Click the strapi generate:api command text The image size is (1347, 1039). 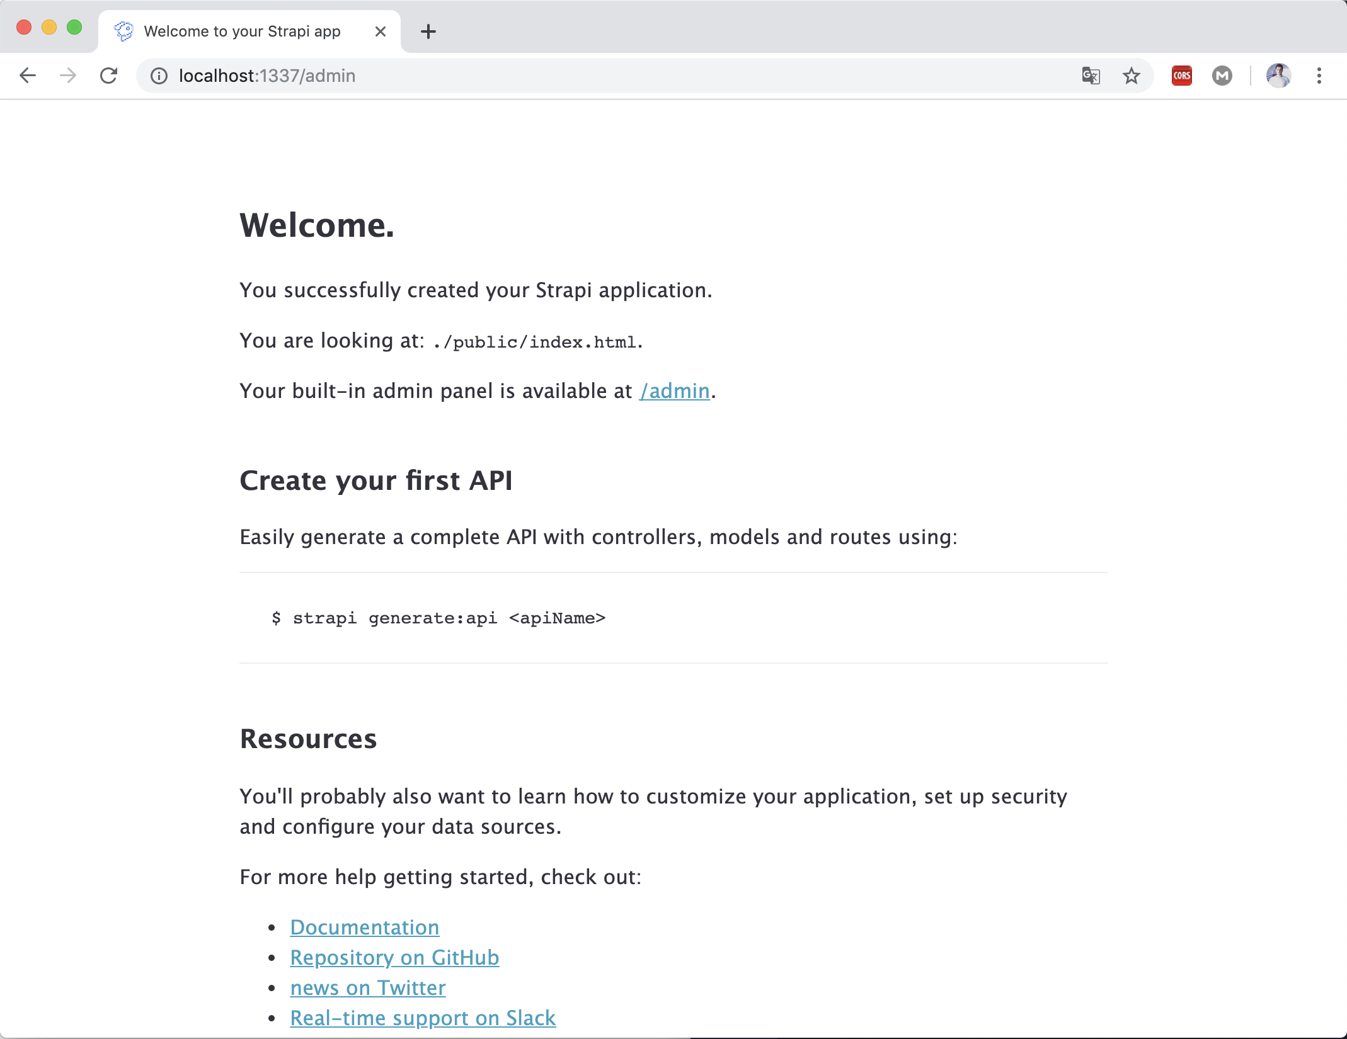pyautogui.click(x=439, y=618)
